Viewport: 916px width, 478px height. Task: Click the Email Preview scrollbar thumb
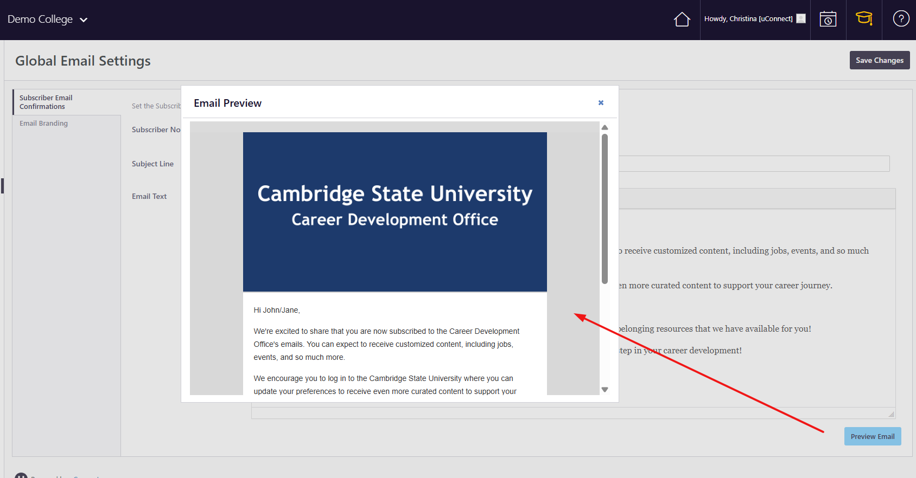605,209
